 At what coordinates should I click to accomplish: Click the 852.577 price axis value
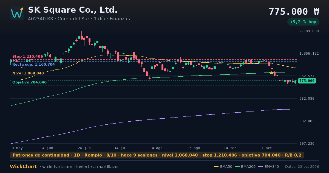pos(307,76)
